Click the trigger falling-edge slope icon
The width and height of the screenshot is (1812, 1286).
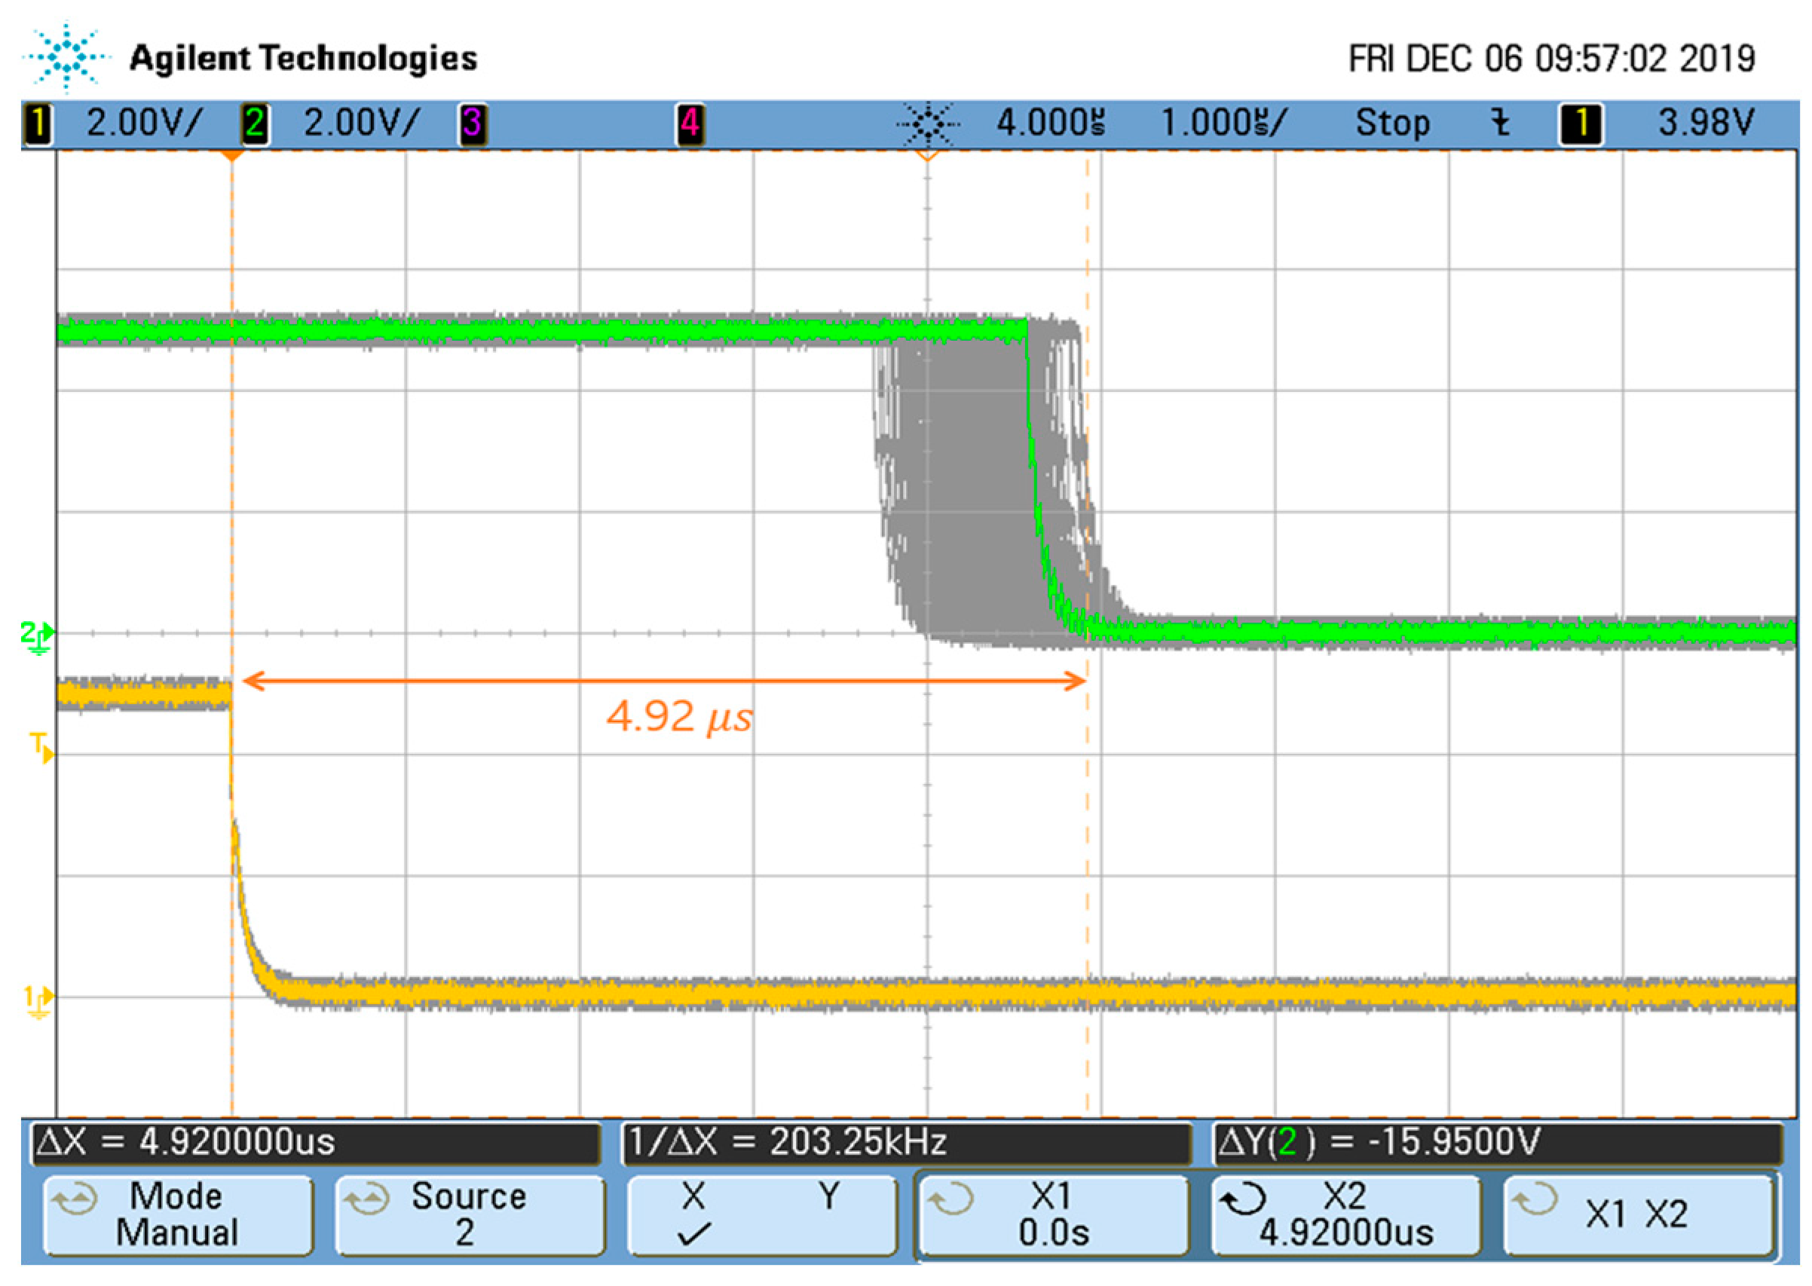coord(1499,124)
